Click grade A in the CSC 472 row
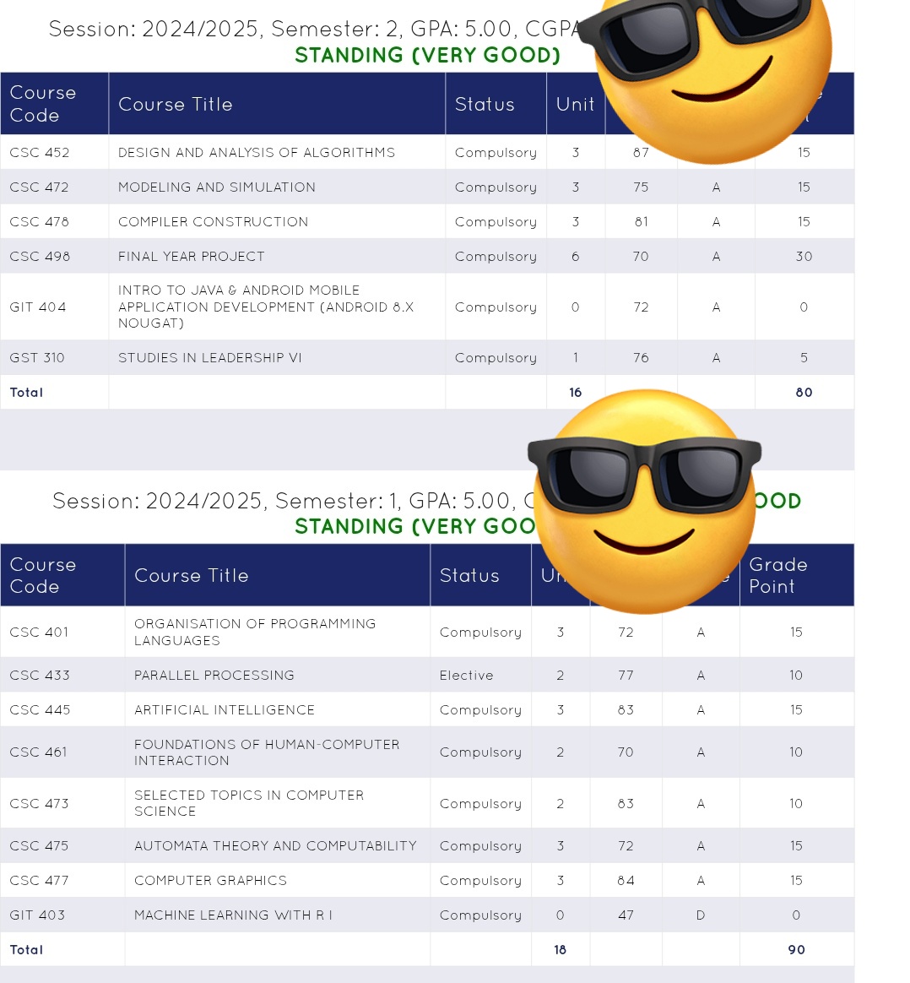This screenshot has width=910, height=983. [716, 187]
